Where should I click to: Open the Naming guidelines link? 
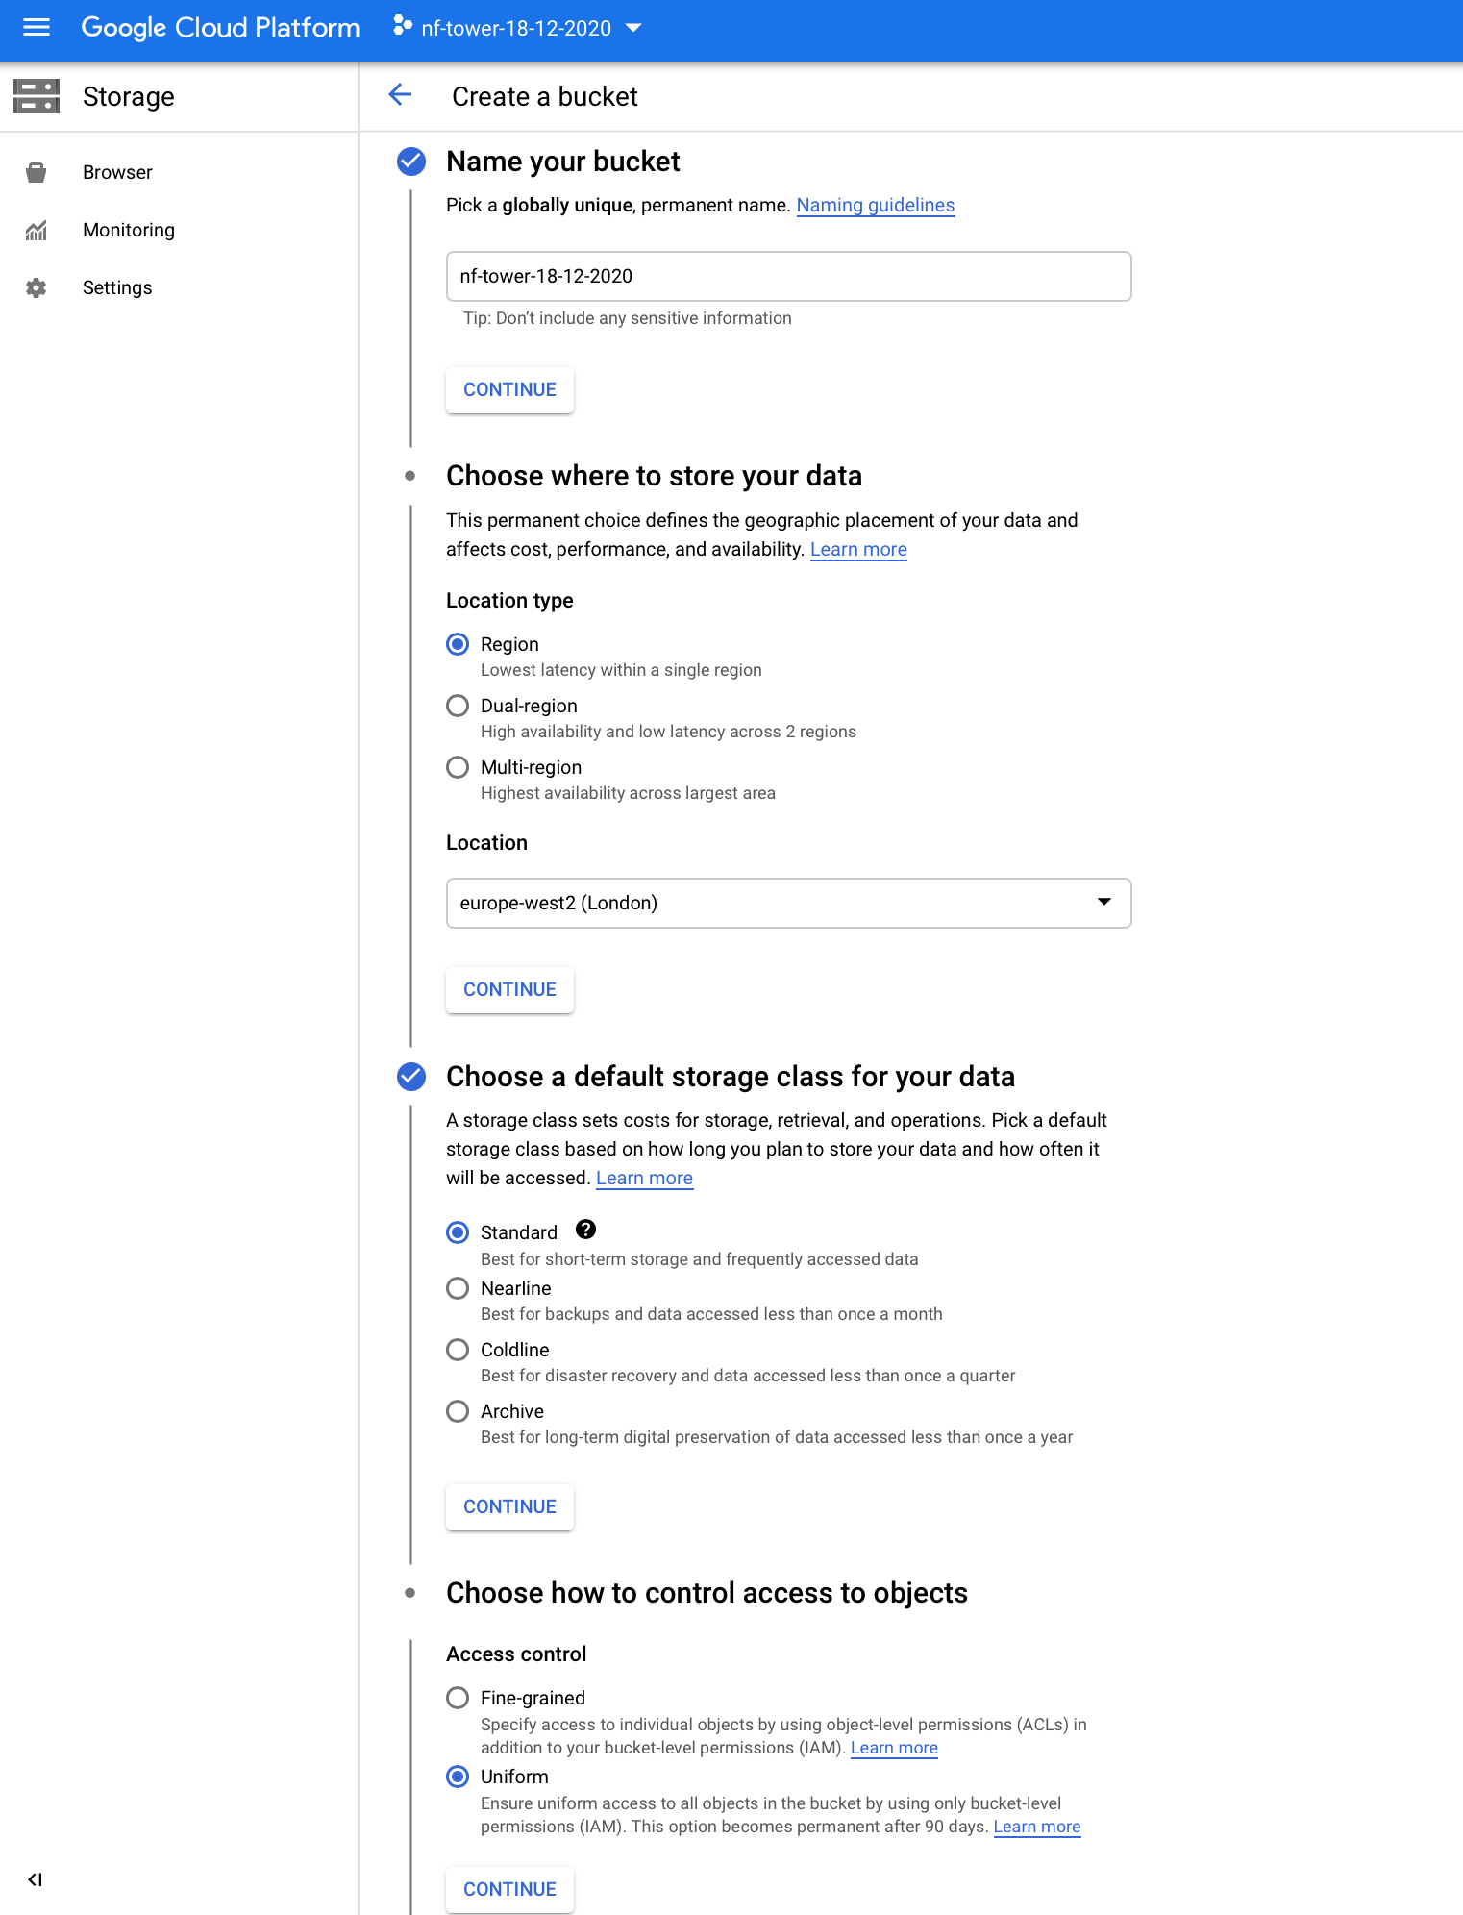875,205
